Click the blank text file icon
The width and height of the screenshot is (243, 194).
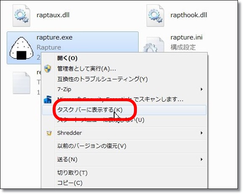(x=21, y=83)
